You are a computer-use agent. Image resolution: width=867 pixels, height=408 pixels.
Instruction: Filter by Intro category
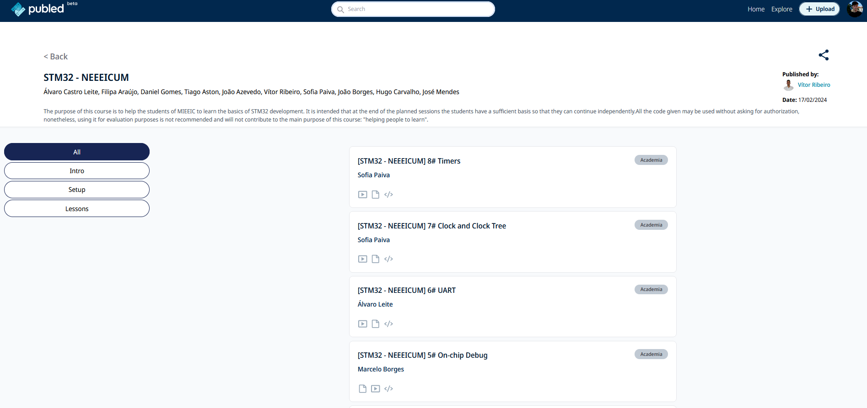coord(77,171)
